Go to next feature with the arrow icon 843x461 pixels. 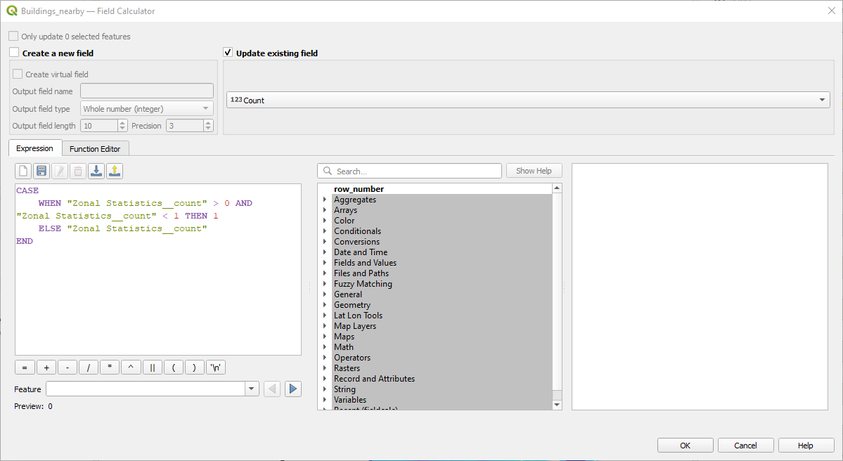tap(293, 389)
